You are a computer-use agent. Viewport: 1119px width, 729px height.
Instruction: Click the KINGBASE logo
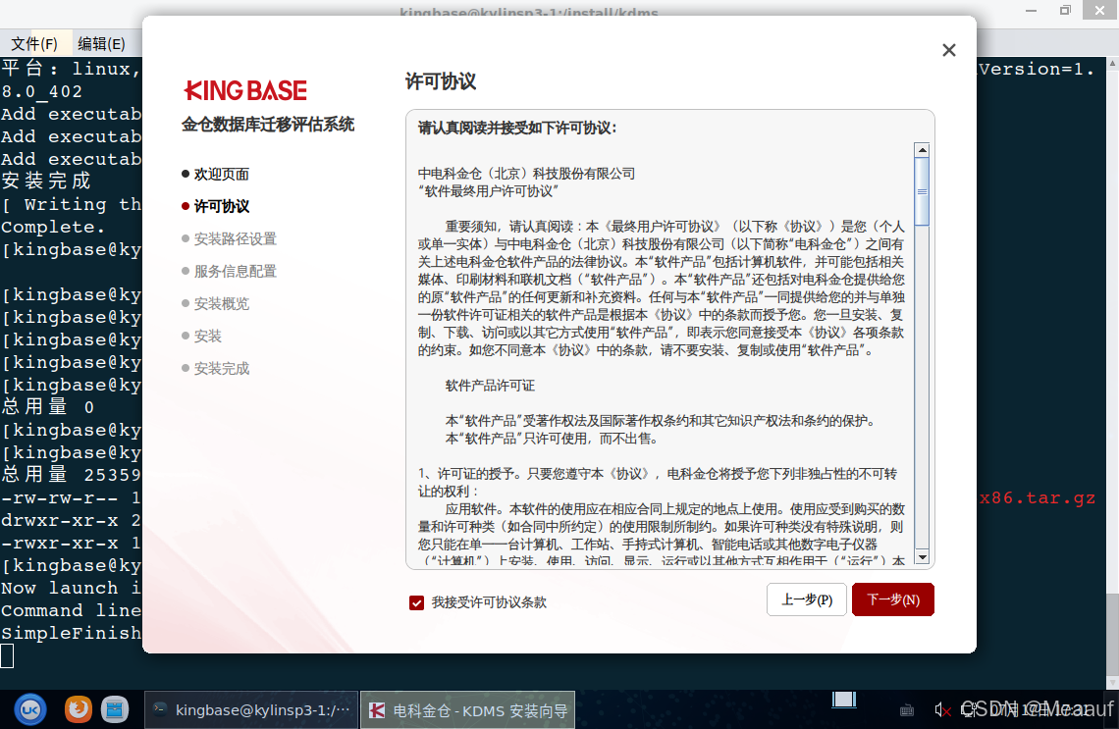245,90
